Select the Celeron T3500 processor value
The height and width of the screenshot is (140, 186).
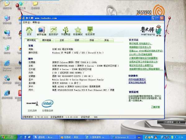74,62
